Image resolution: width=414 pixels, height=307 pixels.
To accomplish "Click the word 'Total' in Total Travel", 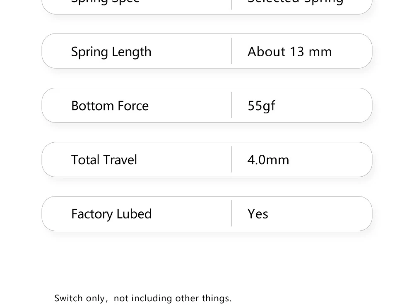I will click(x=85, y=160).
